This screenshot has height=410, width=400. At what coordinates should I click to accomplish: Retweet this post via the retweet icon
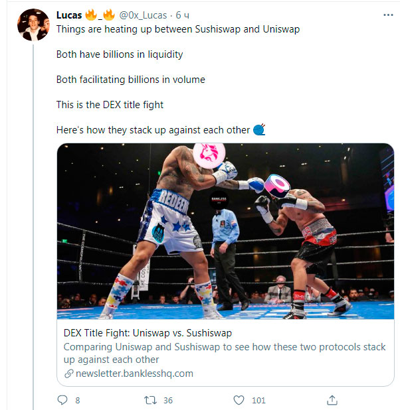151,400
